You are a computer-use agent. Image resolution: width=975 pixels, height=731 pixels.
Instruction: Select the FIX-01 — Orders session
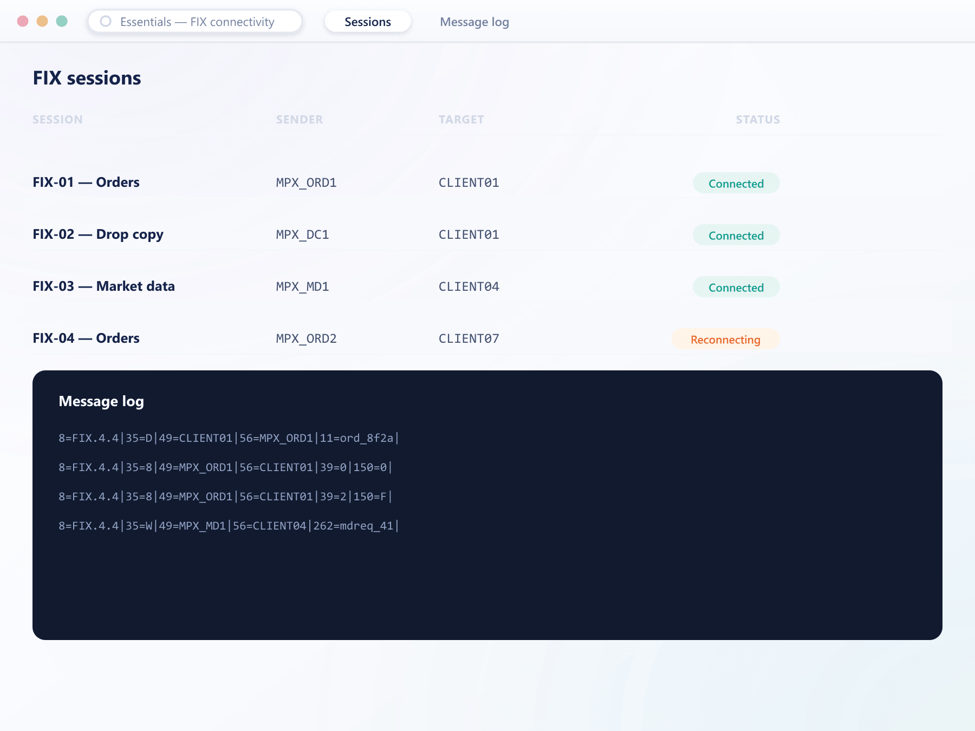(x=86, y=182)
